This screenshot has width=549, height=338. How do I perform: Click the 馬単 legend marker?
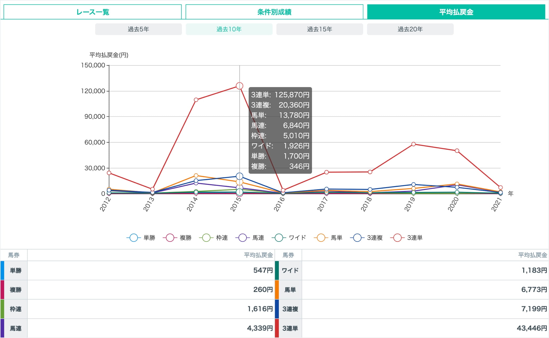(321, 238)
